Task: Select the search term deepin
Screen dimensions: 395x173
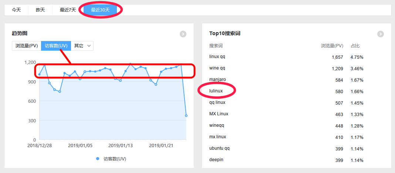Action: pyautogui.click(x=216, y=160)
